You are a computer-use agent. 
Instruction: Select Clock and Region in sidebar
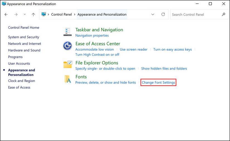point(21,81)
